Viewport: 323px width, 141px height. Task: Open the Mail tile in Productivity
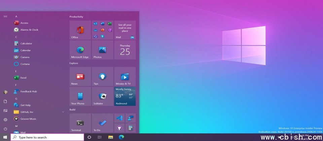click(125, 30)
